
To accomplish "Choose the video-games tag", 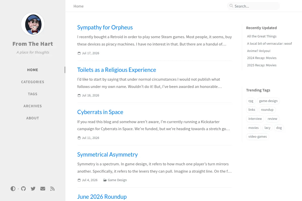I will [257, 137].
